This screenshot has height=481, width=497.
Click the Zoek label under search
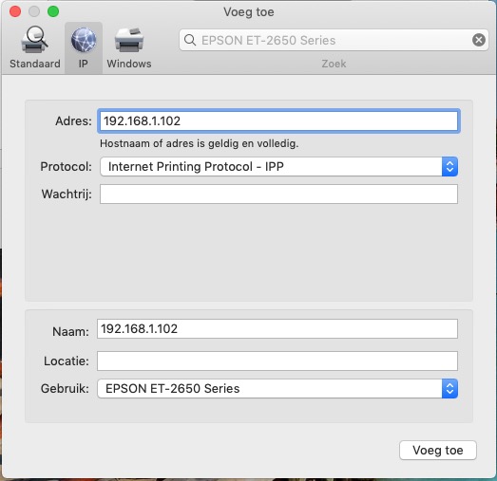(x=334, y=64)
